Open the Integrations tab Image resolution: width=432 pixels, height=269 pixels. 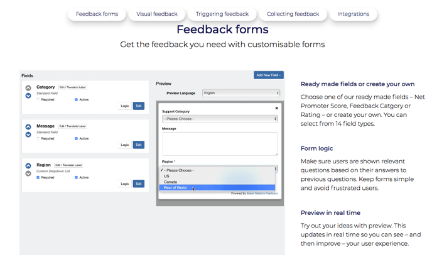[354, 14]
